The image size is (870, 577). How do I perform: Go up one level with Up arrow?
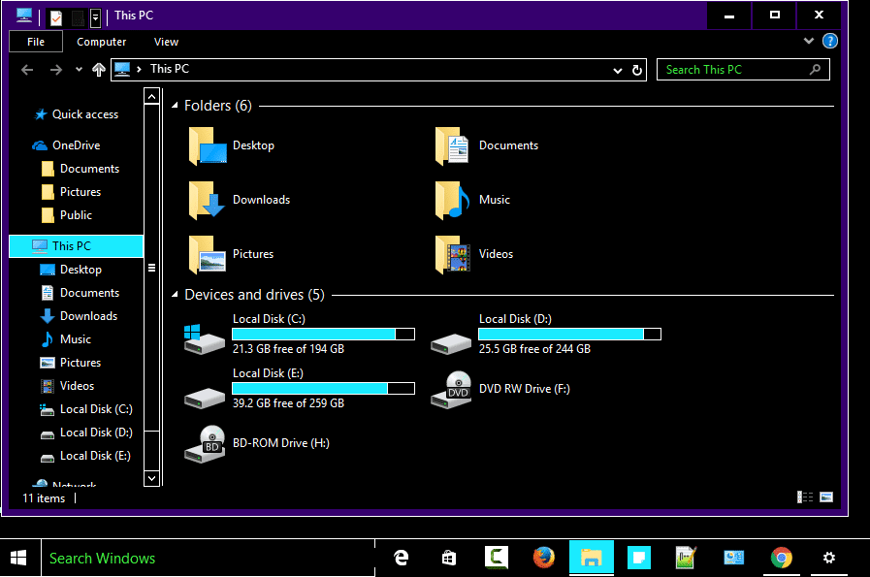(99, 70)
